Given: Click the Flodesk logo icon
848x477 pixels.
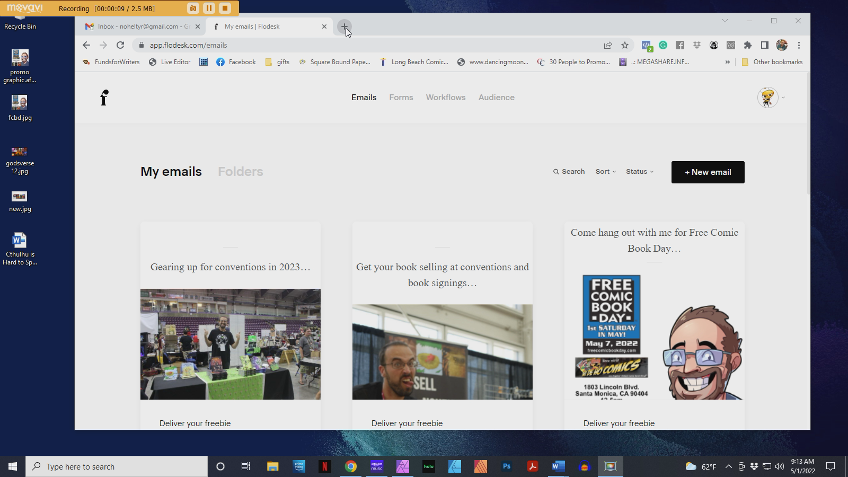Looking at the screenshot, I should coord(104,98).
